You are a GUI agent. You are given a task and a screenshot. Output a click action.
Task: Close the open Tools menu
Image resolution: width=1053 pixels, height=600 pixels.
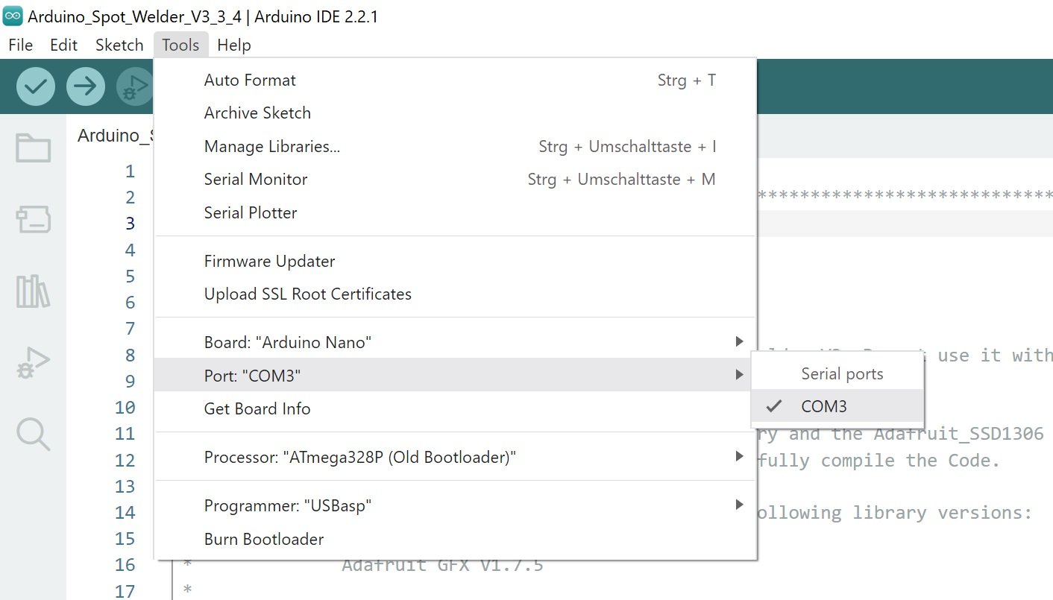[180, 45]
